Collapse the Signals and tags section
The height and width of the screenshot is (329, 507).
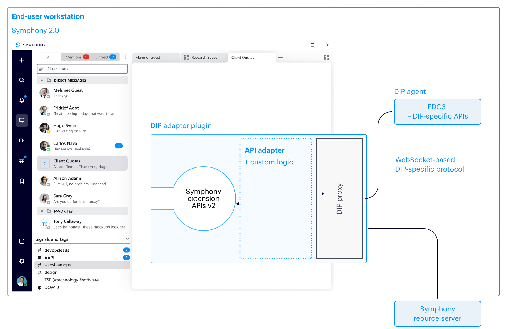[x=127, y=239]
